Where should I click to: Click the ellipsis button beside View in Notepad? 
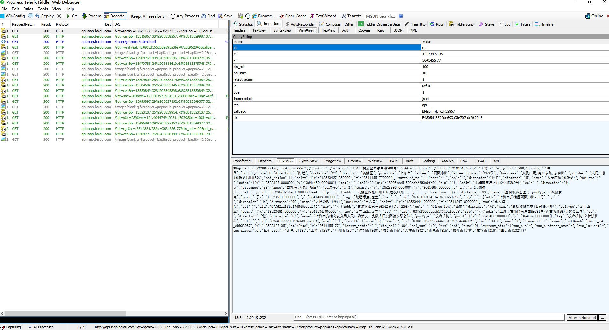(x=602, y=318)
